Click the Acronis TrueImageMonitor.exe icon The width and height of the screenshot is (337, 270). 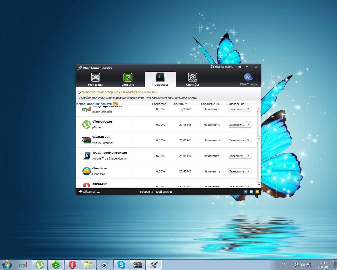86,156
